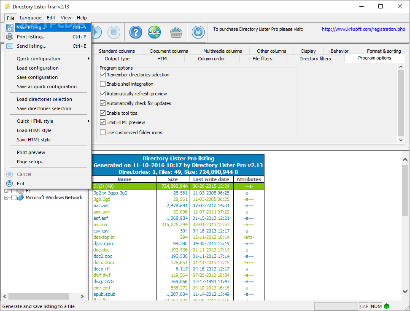410x311 pixels.
Task: Switch to Display tab
Action: (x=308, y=51)
